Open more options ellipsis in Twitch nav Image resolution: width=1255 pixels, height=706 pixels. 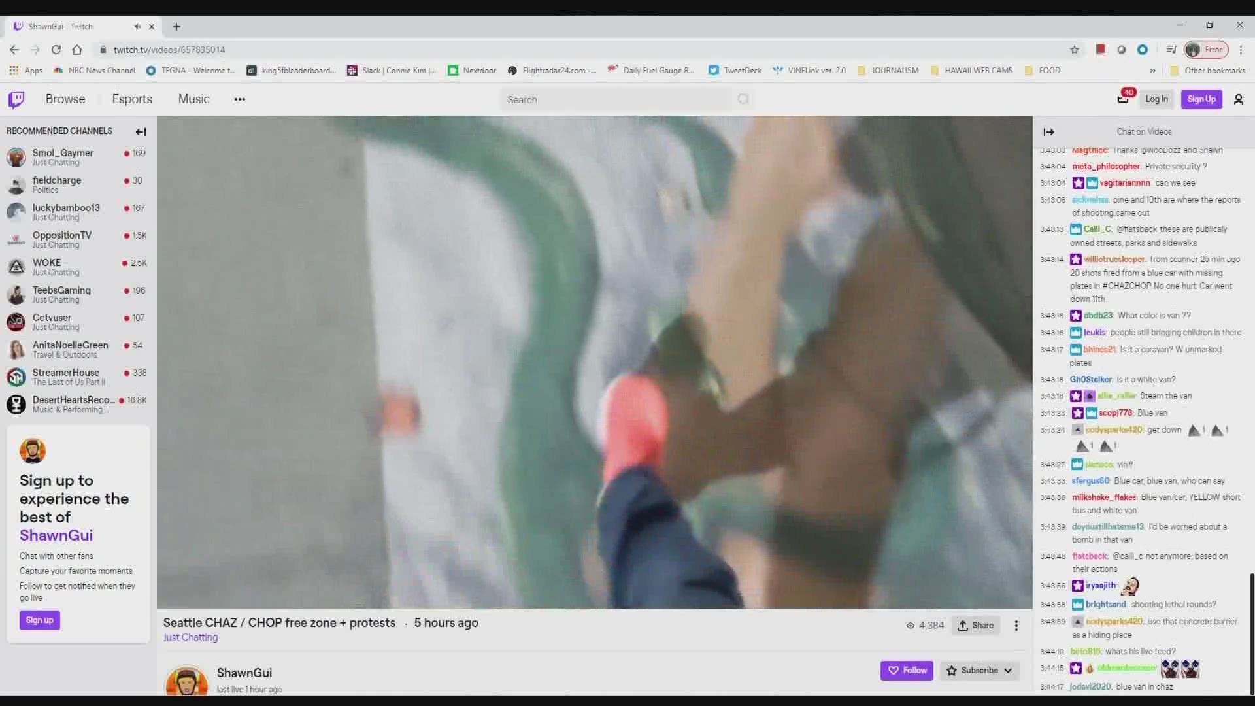tap(240, 99)
